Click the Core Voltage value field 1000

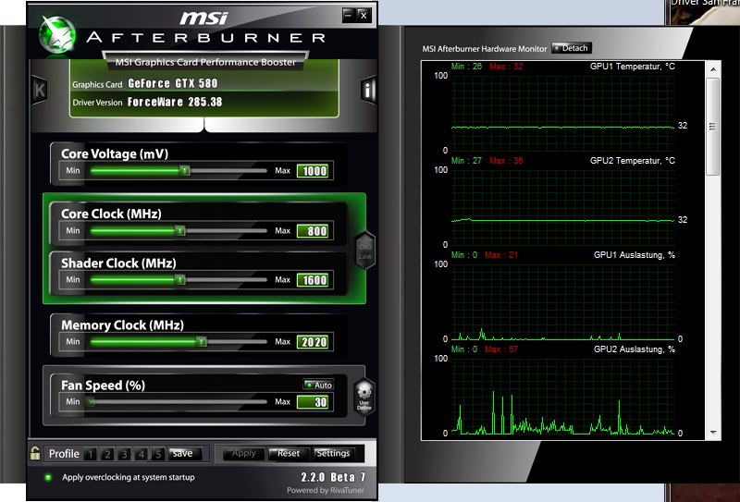click(x=314, y=171)
